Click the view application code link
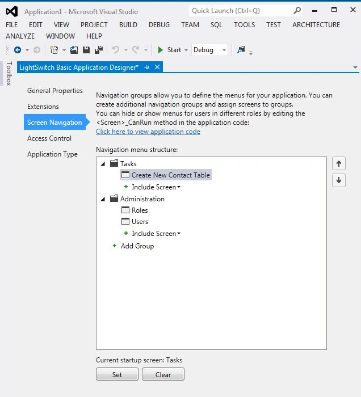The image size is (361, 397). point(148,132)
